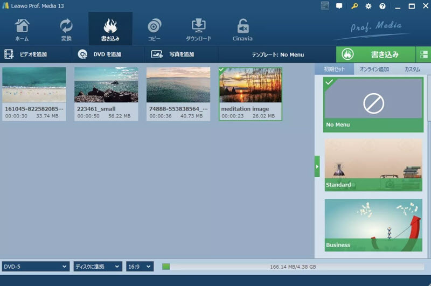Viewport: 431px width, 286px height.
Task: Click the yellow key registration icon
Action: [354, 6]
